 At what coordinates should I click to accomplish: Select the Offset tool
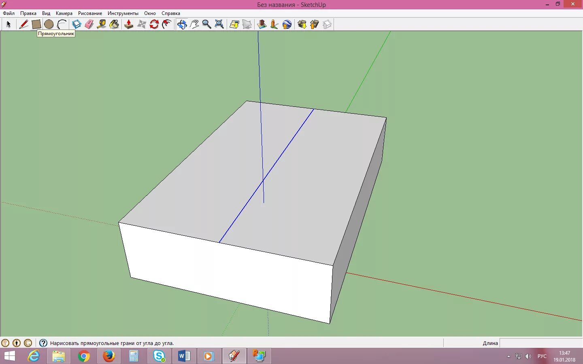pyautogui.click(x=166, y=24)
